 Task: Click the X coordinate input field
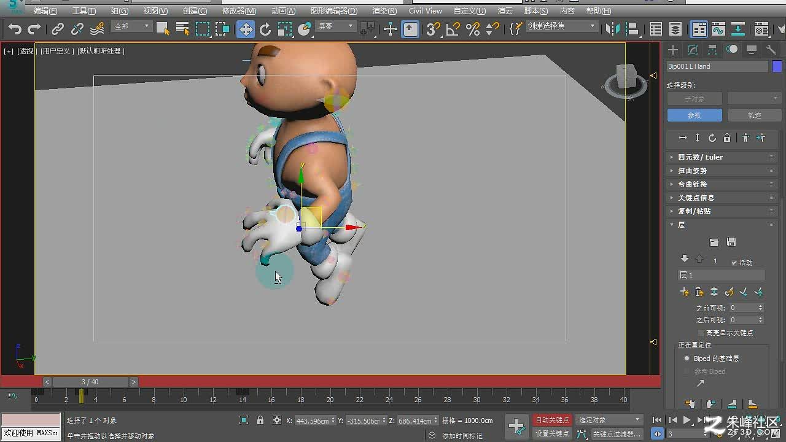point(313,421)
